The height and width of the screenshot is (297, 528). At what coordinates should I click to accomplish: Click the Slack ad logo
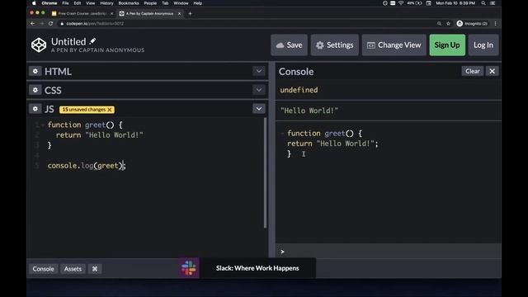coord(189,268)
